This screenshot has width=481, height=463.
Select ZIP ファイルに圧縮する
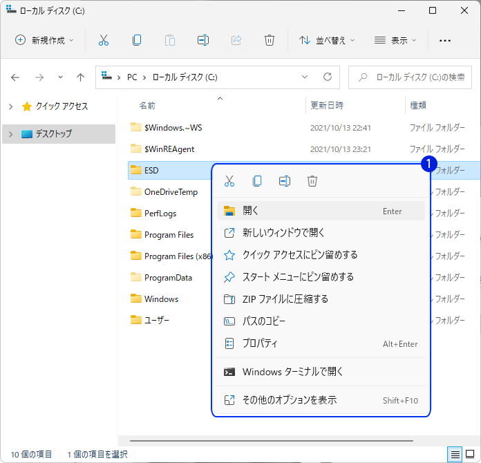click(x=321, y=299)
